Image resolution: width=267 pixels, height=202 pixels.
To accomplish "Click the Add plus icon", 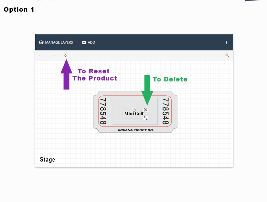I will (x=84, y=42).
